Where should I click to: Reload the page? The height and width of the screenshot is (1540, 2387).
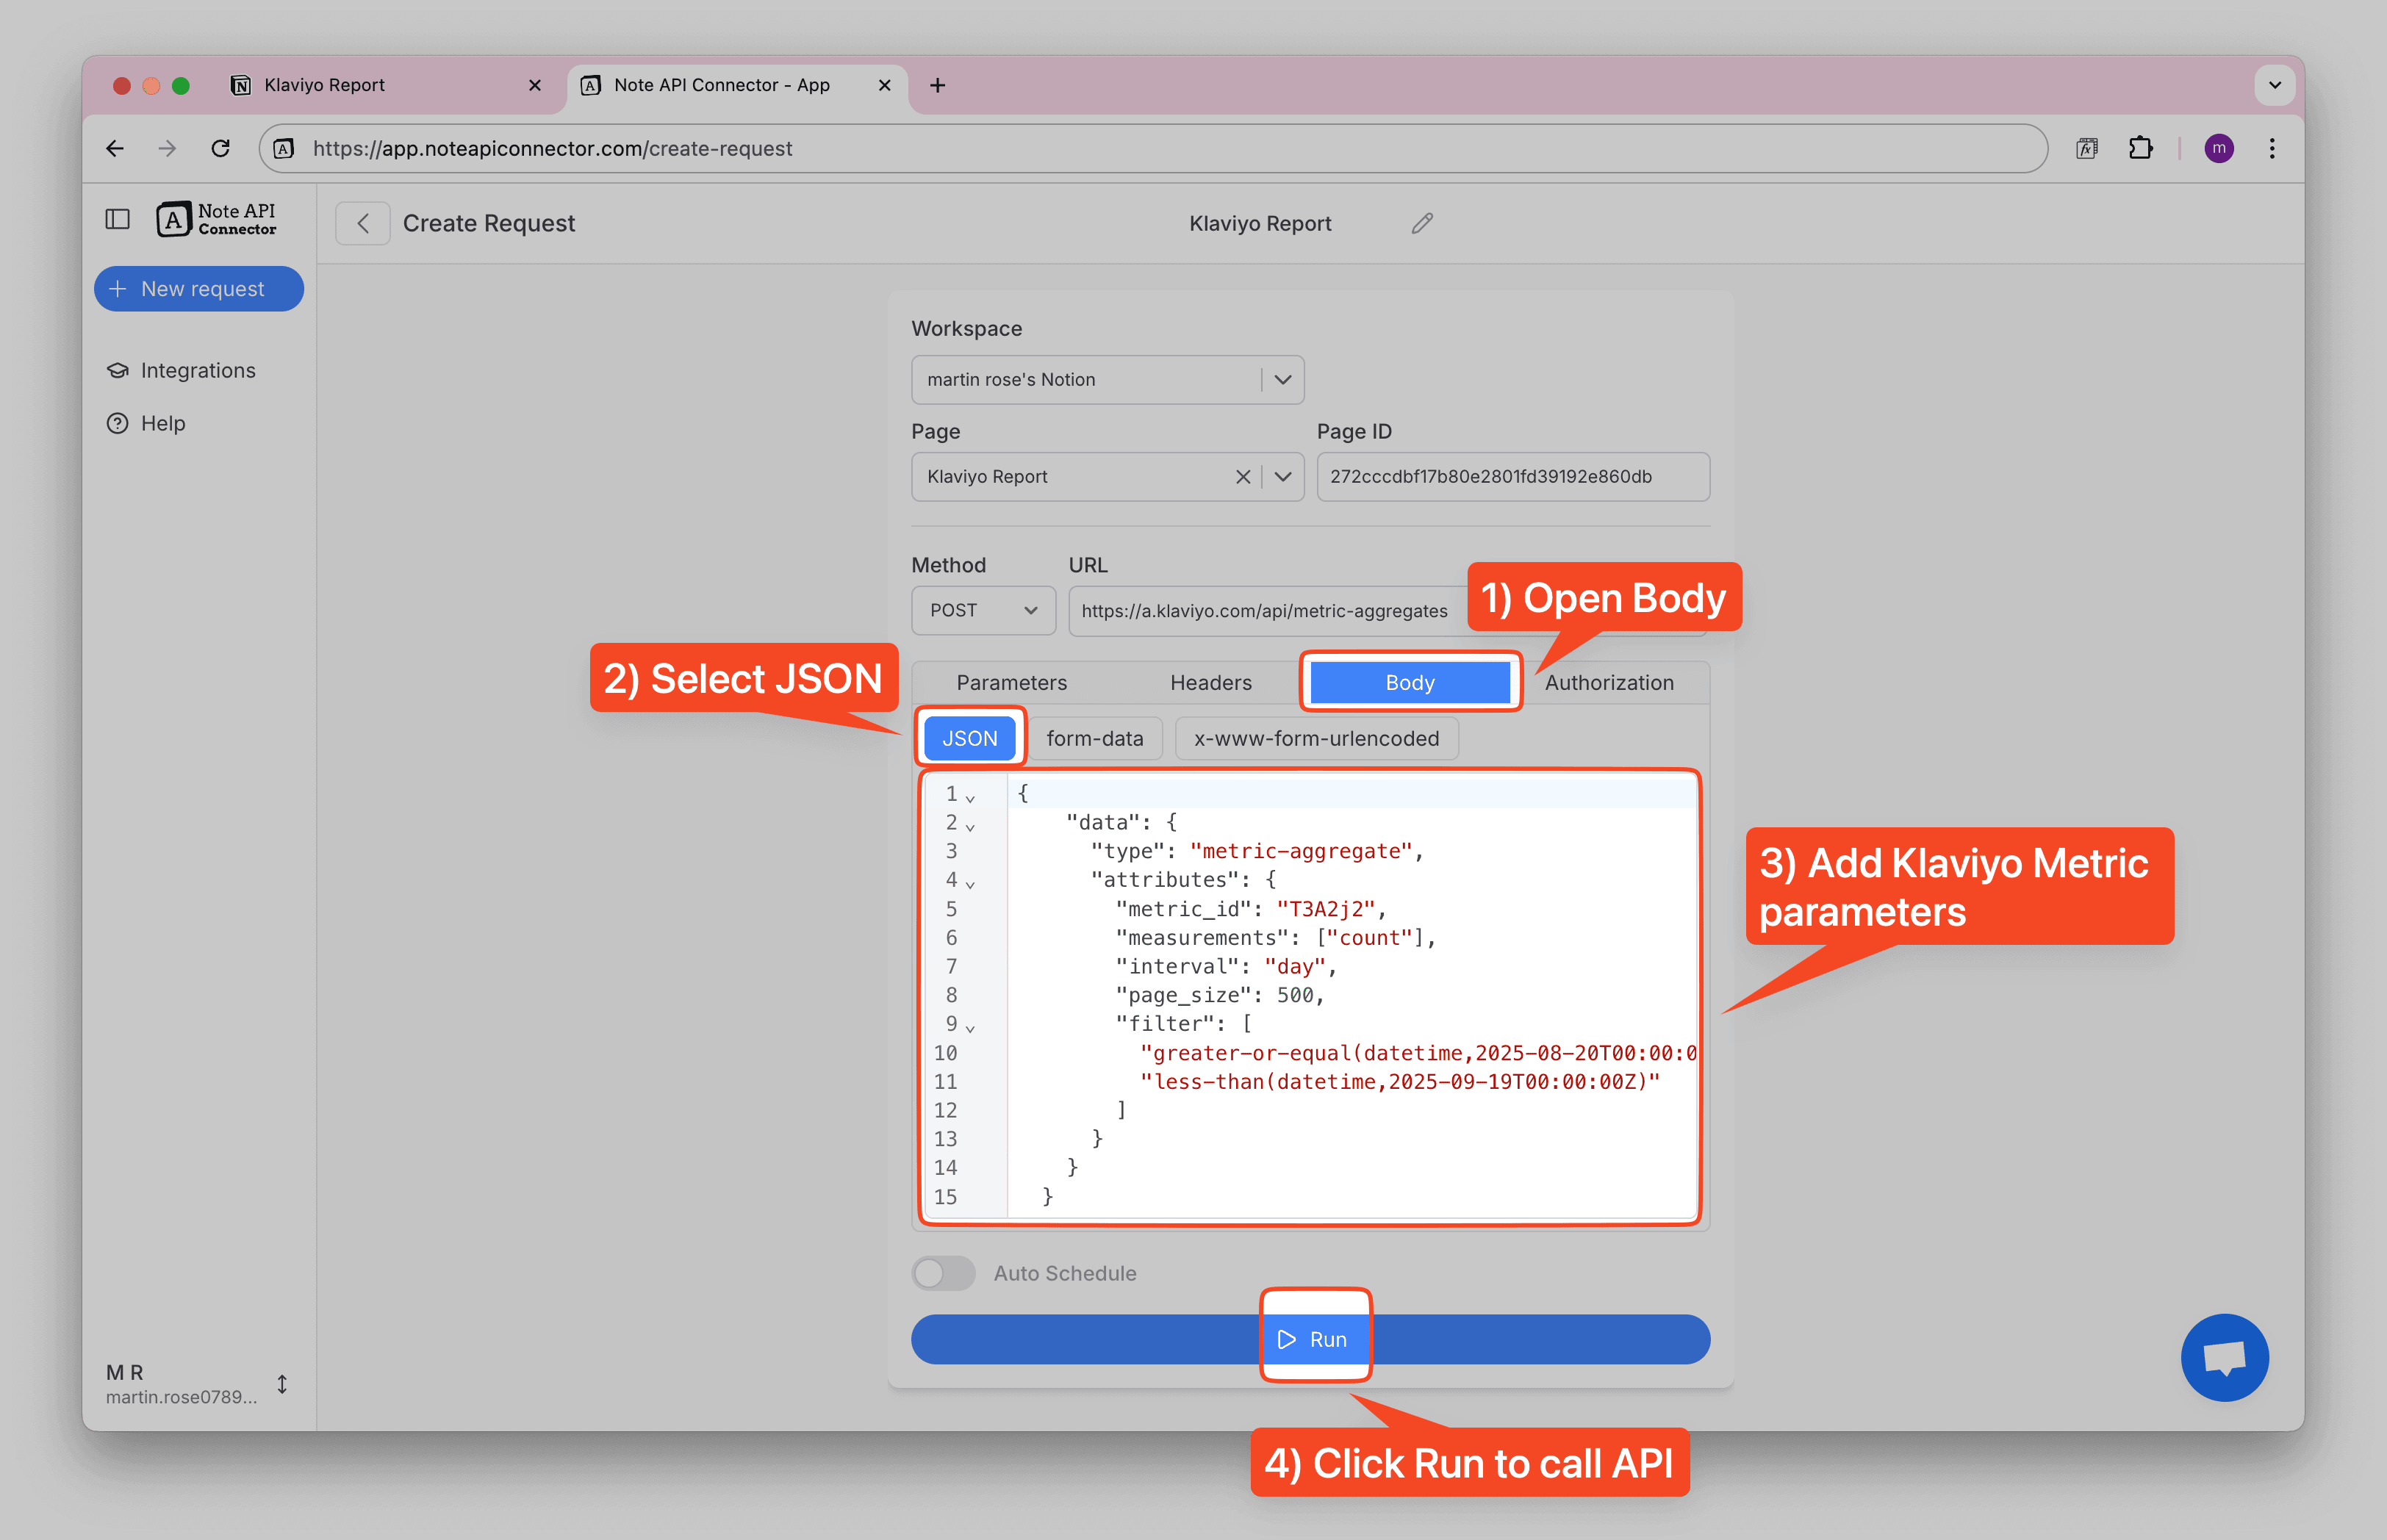click(x=220, y=148)
